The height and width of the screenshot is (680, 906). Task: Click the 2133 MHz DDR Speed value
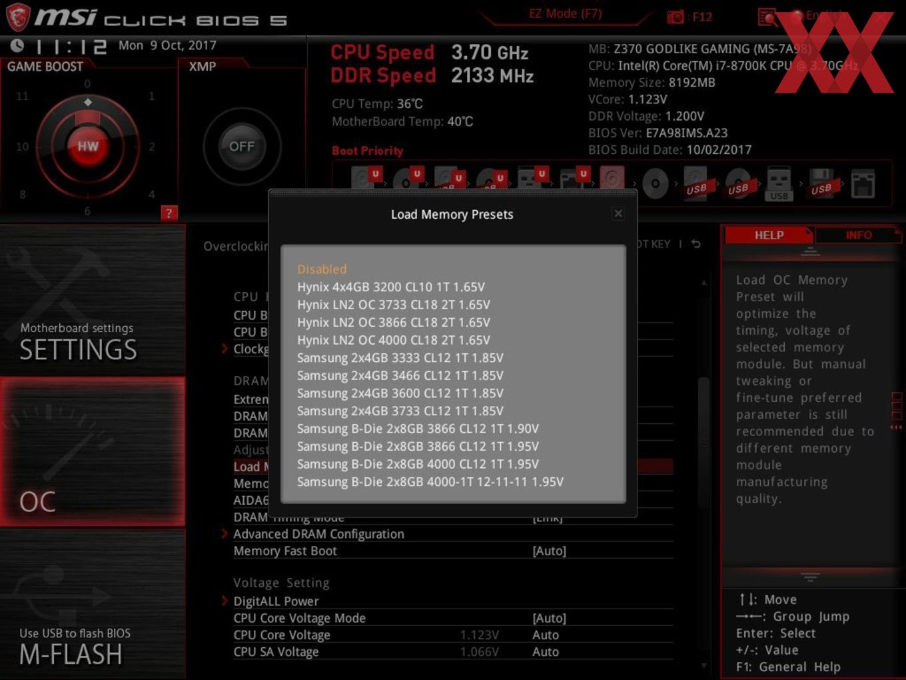pos(492,76)
